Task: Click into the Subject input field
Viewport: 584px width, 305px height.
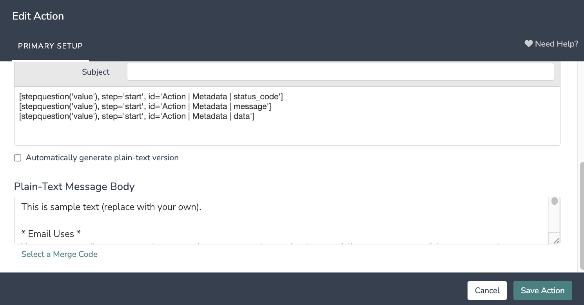Action: pos(340,72)
